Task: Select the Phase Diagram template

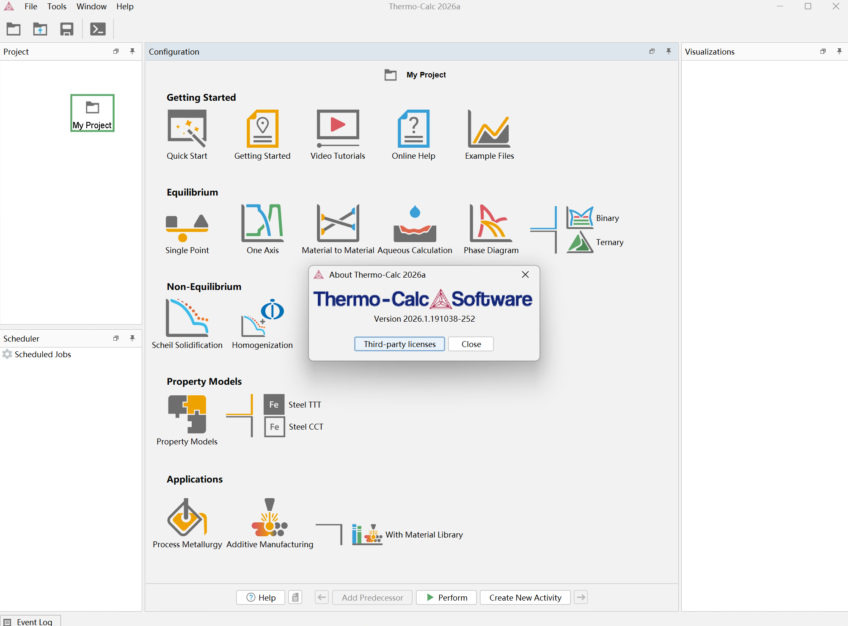Action: (x=491, y=223)
